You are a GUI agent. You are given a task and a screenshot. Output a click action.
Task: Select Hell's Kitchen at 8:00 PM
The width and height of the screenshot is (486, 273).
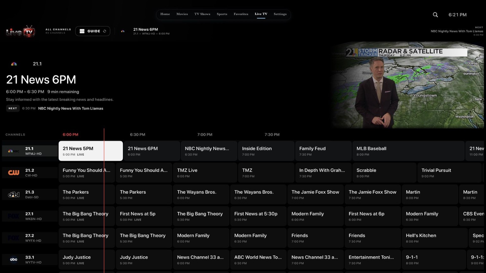coord(435,238)
